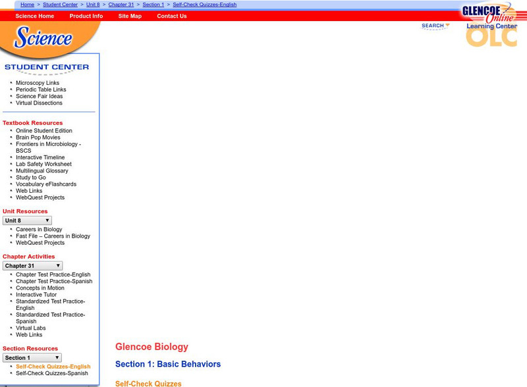527x387 pixels.
Task: Open Concepts in Motion
Action: pos(40,288)
